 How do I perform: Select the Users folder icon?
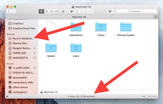76,48
